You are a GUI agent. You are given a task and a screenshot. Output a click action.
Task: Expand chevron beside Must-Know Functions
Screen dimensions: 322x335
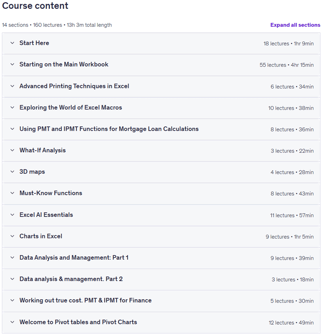(12, 193)
